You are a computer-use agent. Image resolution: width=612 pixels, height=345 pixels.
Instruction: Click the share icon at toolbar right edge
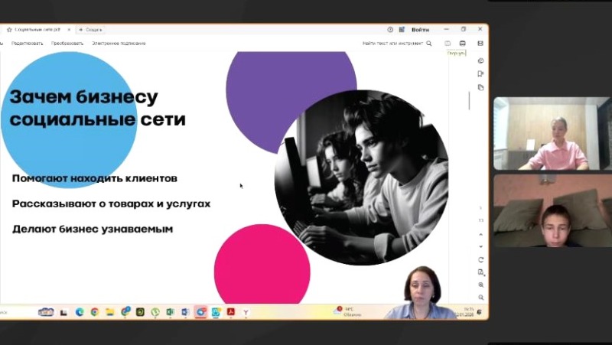[480, 44]
